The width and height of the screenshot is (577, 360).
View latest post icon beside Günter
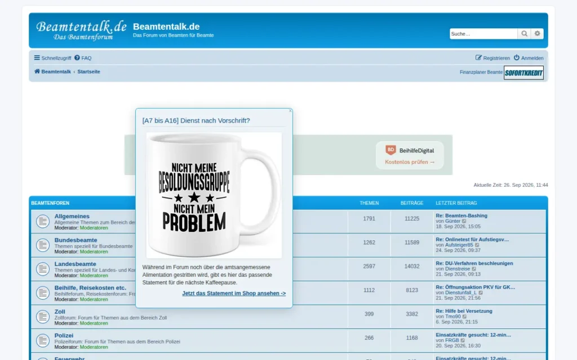[x=464, y=221]
